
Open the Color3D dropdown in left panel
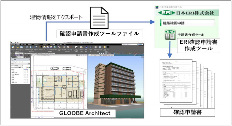[19, 67]
